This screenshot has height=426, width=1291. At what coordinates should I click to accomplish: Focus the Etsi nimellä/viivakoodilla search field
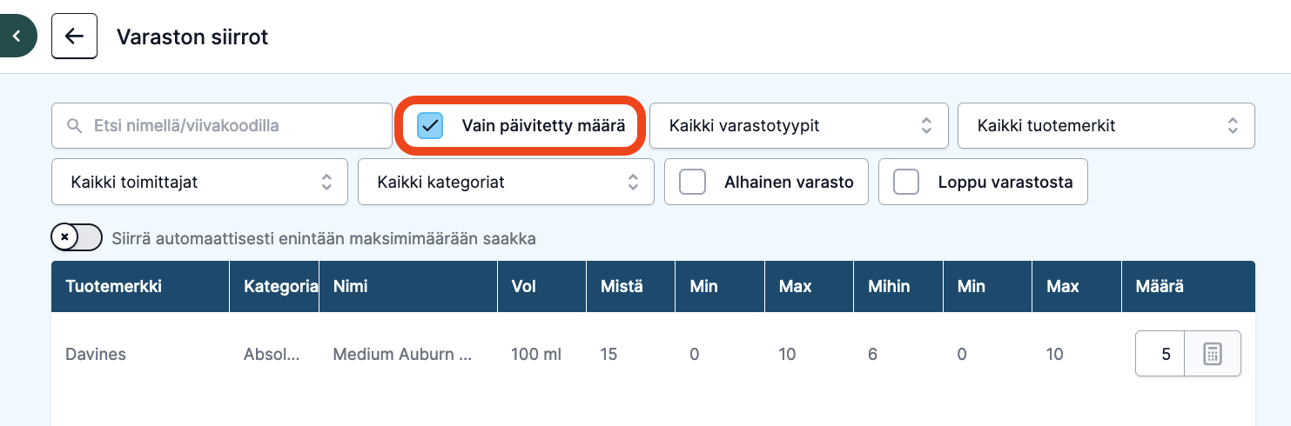tap(222, 126)
